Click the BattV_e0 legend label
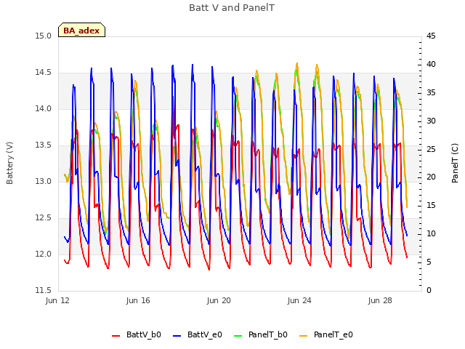 click(x=205, y=334)
